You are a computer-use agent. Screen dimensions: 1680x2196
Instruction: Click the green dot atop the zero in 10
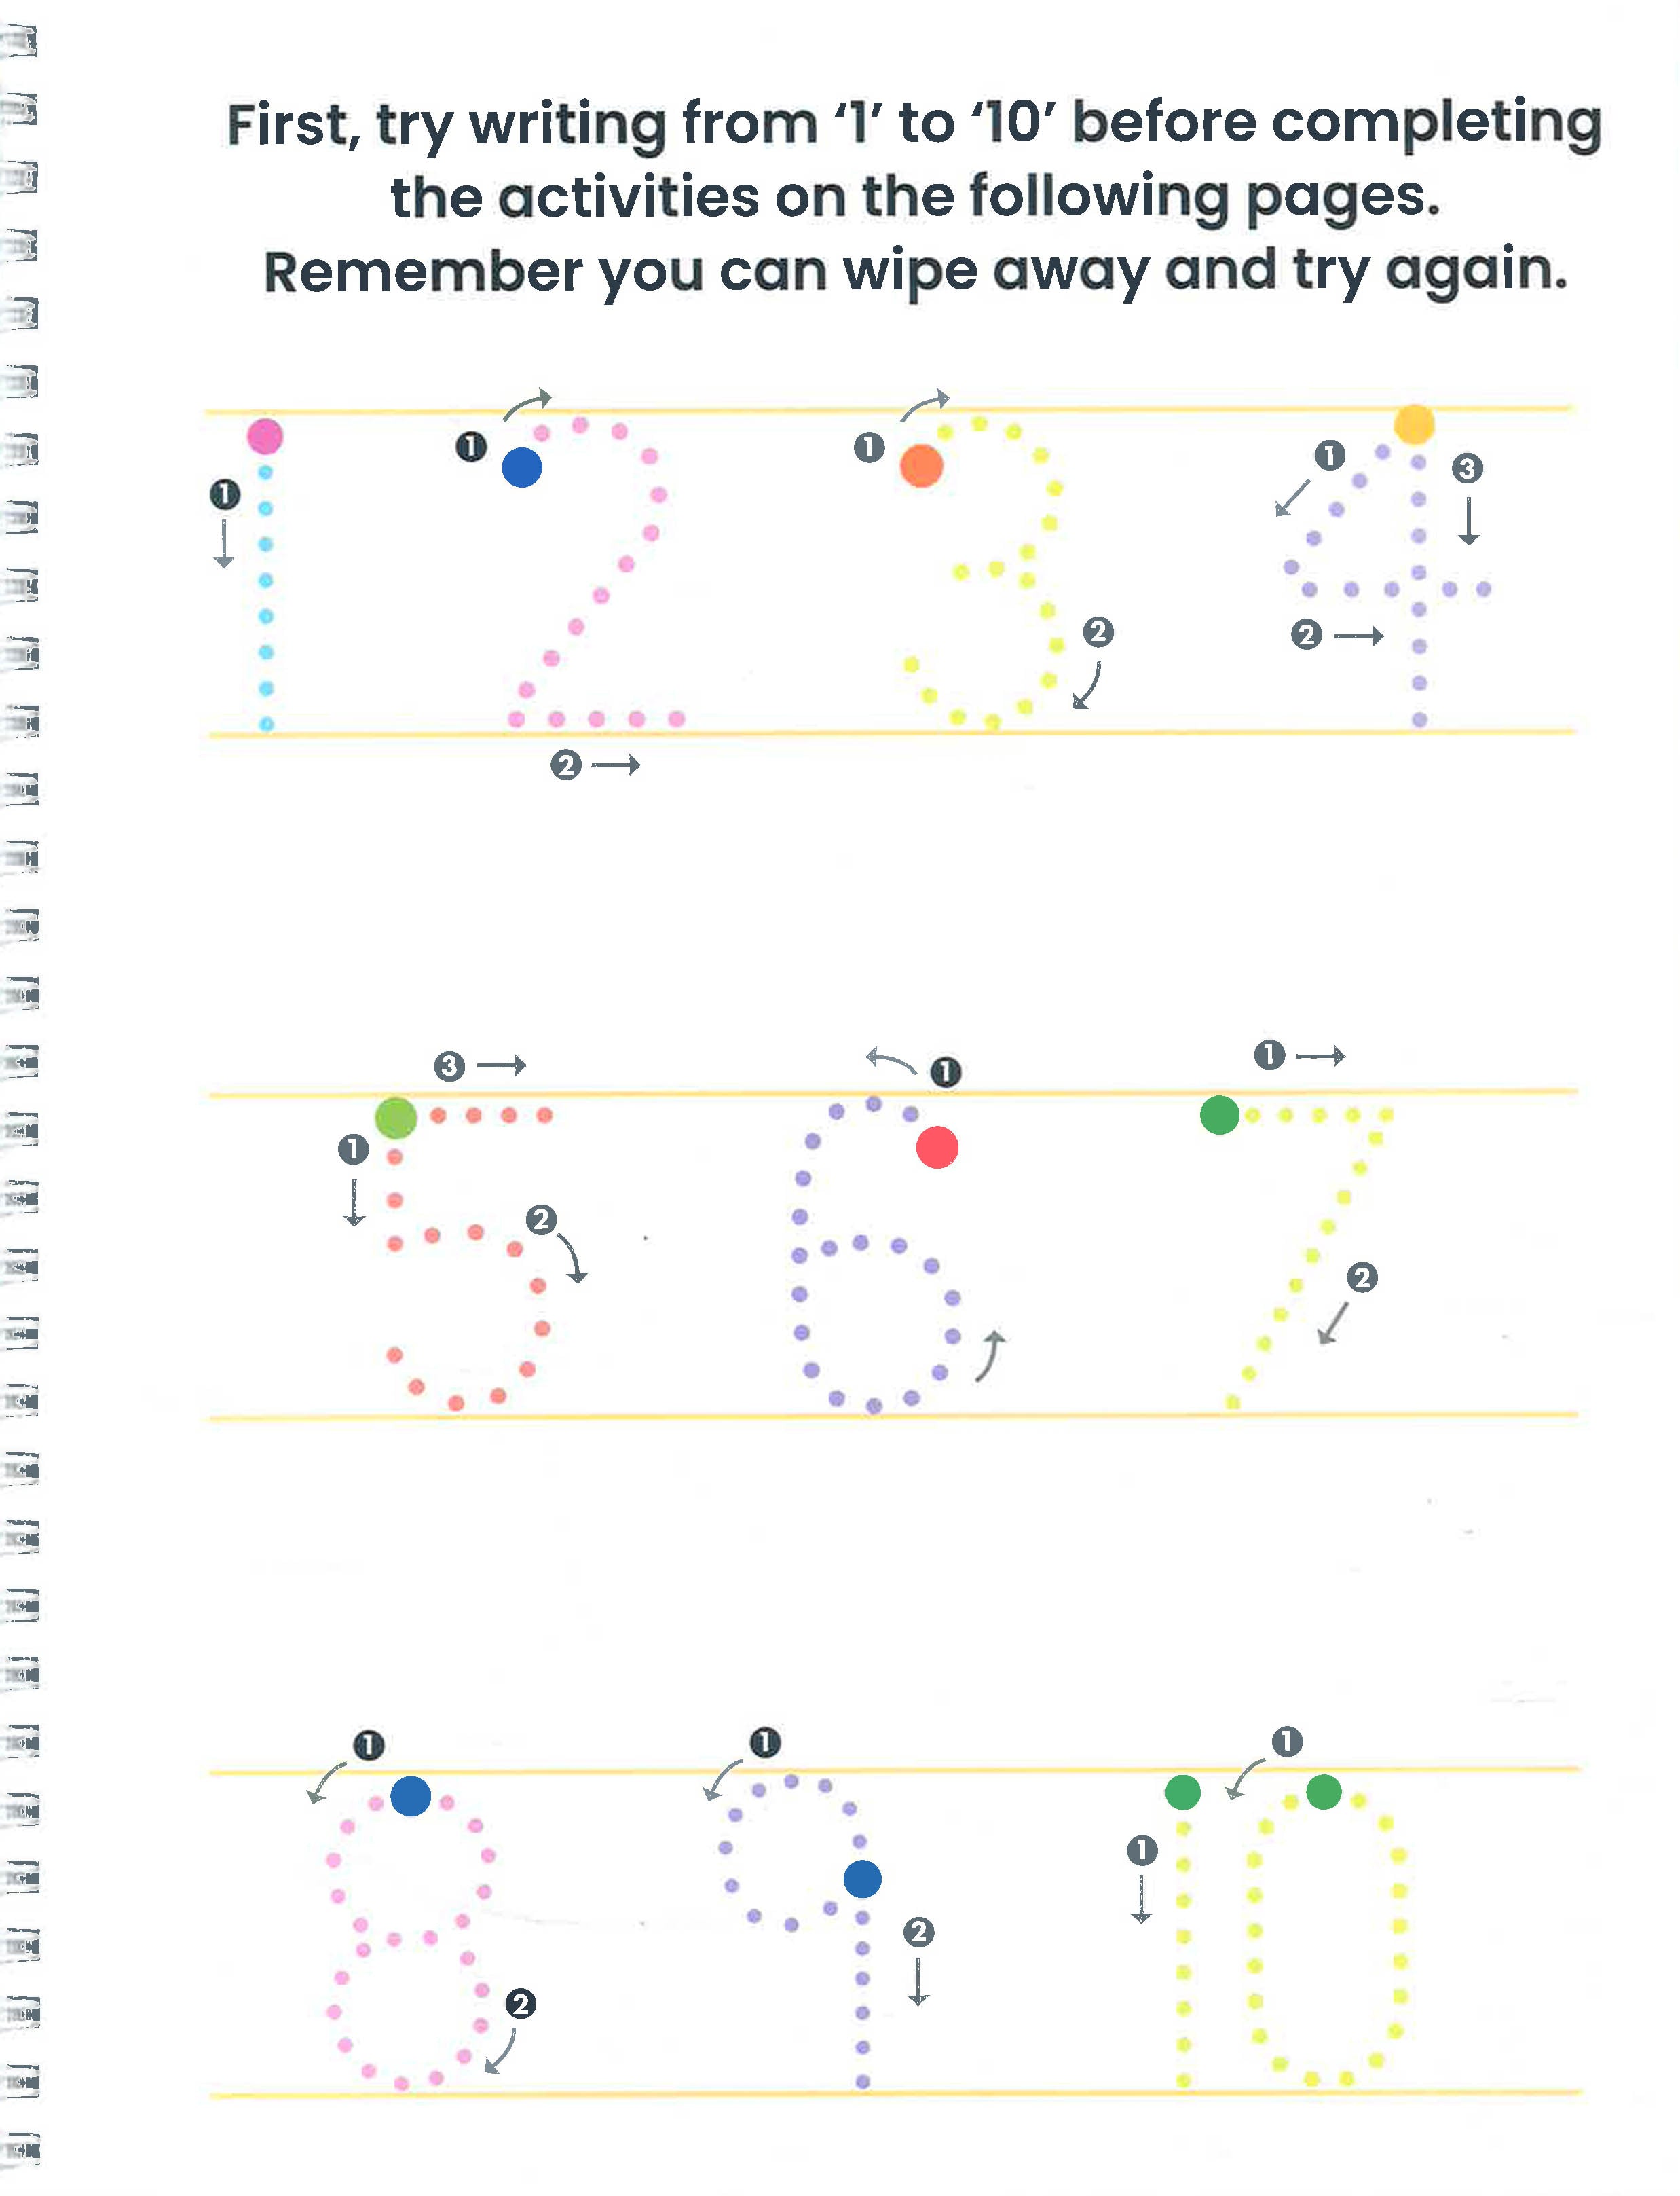point(1323,1792)
